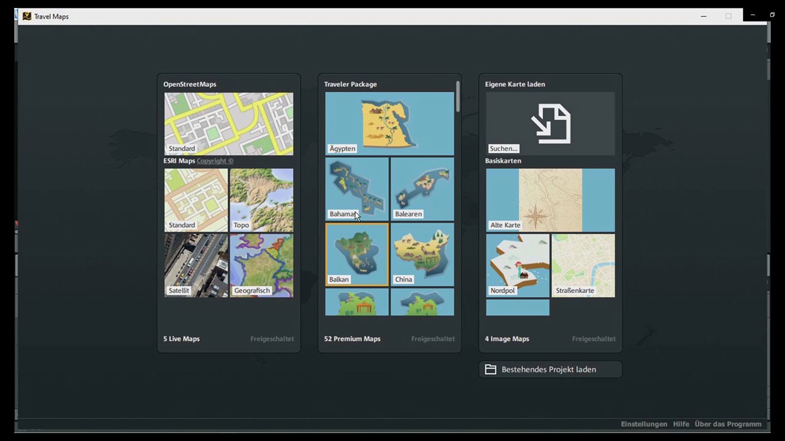The height and width of the screenshot is (441, 785).
Task: Select the Balkan map tile
Action: point(356,254)
